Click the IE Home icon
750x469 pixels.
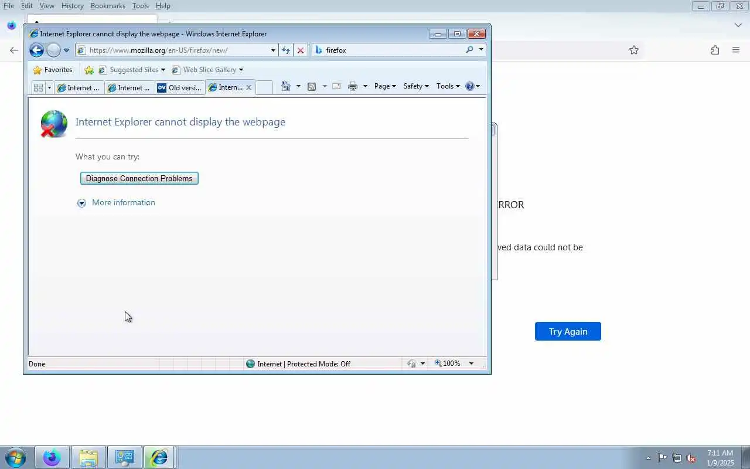pos(286,86)
